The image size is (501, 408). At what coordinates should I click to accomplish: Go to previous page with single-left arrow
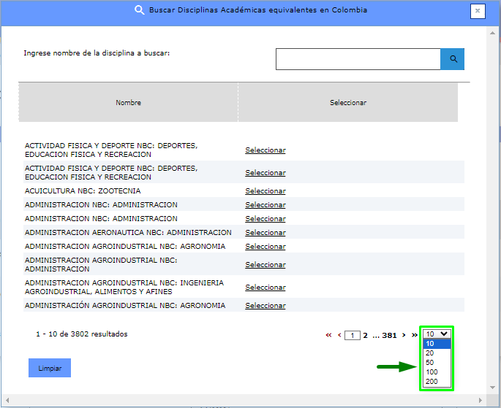click(339, 336)
